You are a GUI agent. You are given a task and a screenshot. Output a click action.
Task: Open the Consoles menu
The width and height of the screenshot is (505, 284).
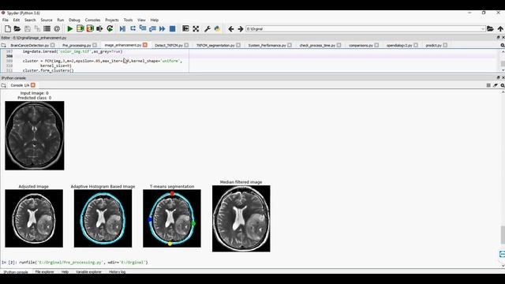click(93, 20)
